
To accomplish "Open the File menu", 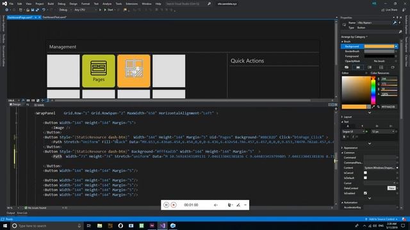I will tap(12, 4).
